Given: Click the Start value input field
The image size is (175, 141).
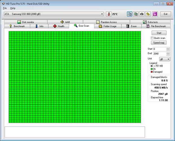Looking at the screenshot, I should point(160,49).
